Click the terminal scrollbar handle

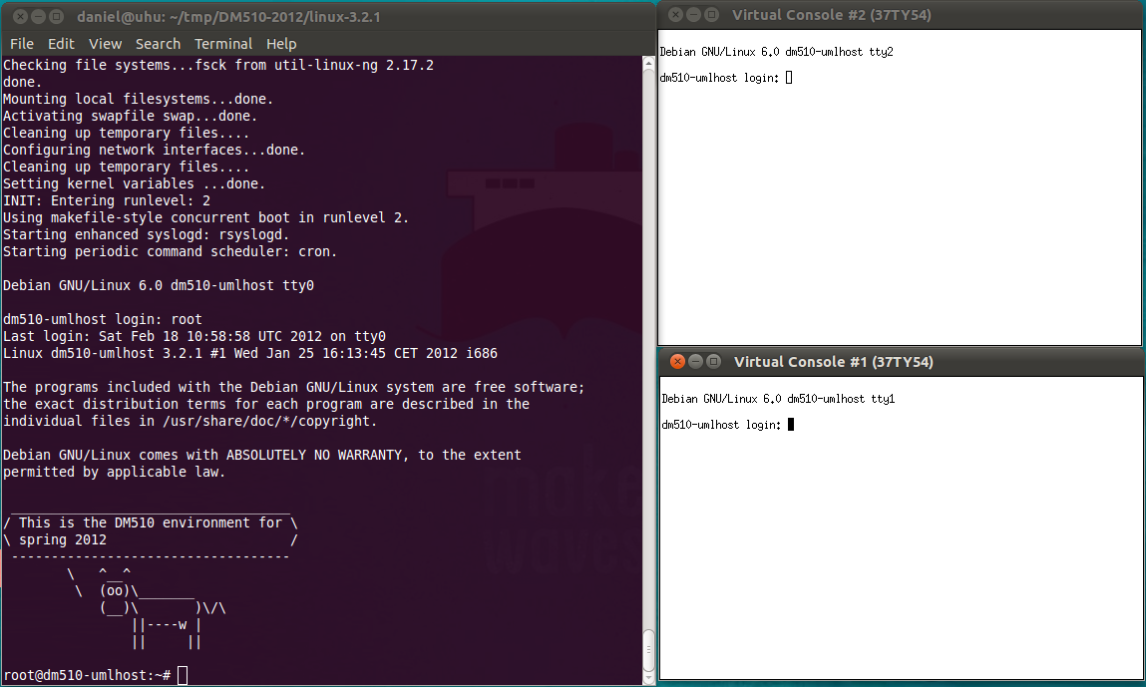pyautogui.click(x=648, y=652)
